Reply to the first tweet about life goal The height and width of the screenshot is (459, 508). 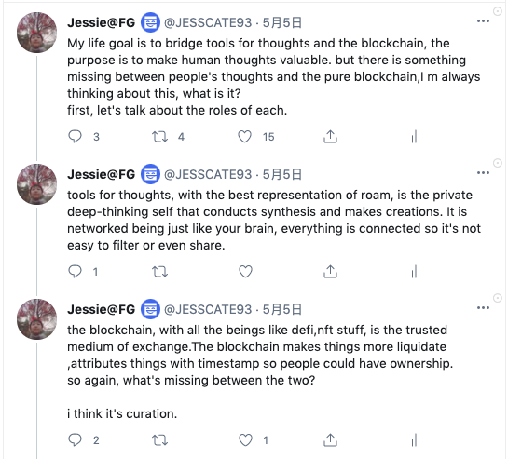point(75,137)
